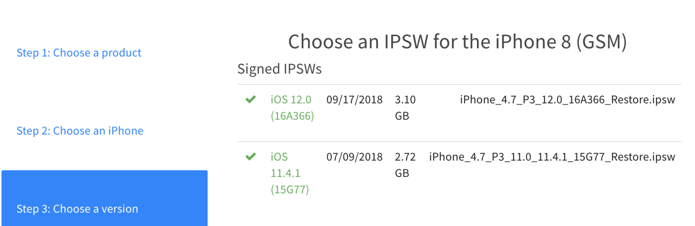Select iPhone_4.7_P3_11.0_11.4.1_15G77_Restore.ipsw filename
The image size is (695, 226).
click(552, 157)
